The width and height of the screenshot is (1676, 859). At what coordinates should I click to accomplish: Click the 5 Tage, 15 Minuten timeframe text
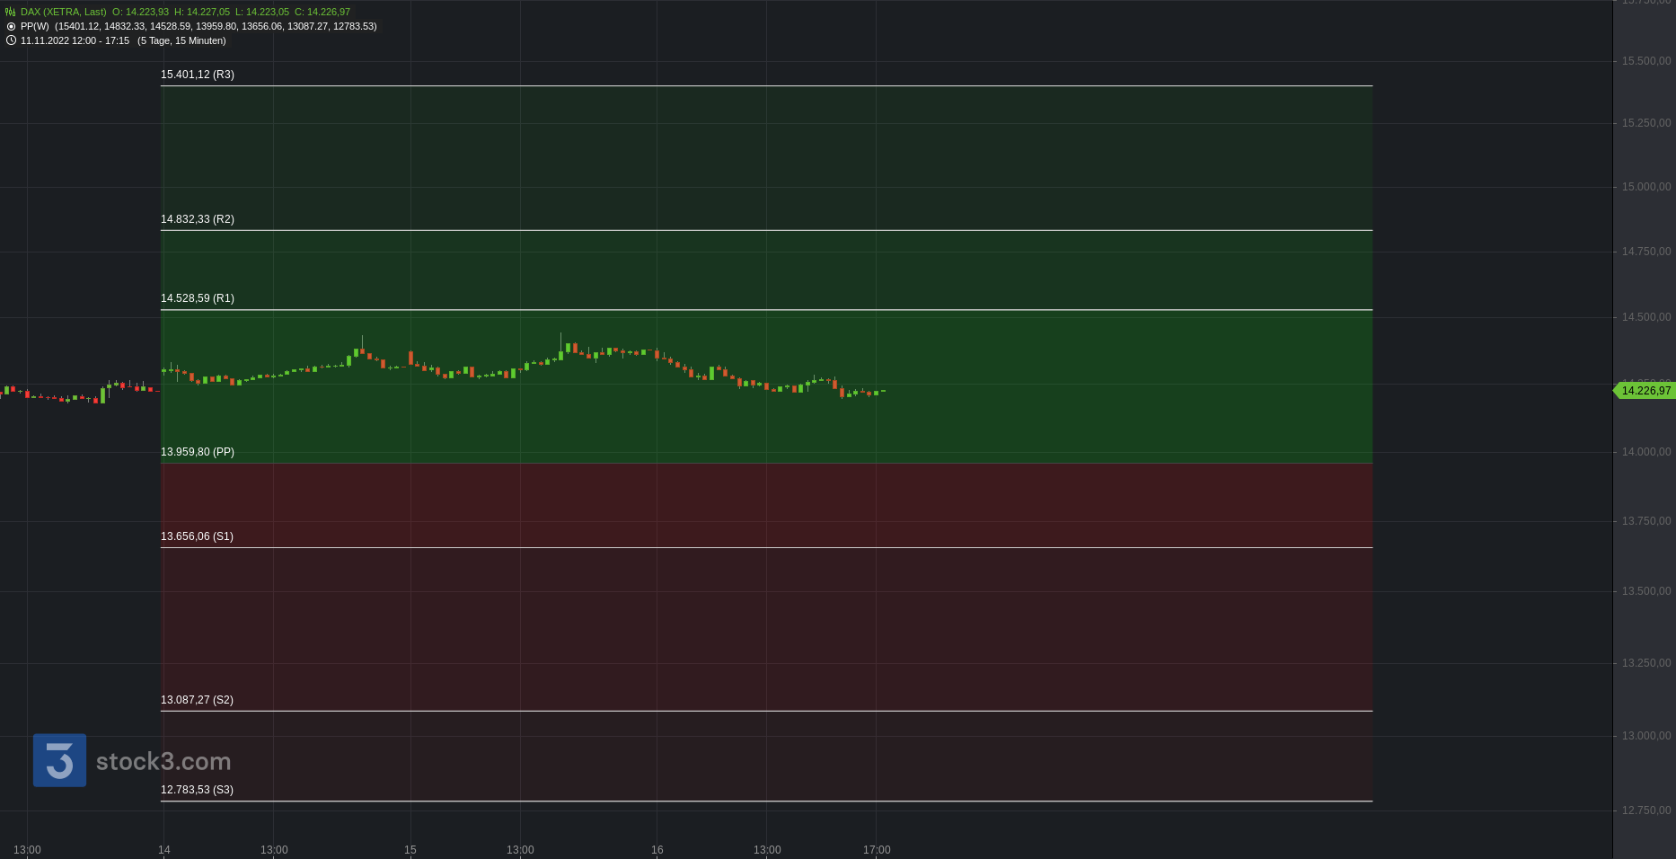(x=181, y=40)
